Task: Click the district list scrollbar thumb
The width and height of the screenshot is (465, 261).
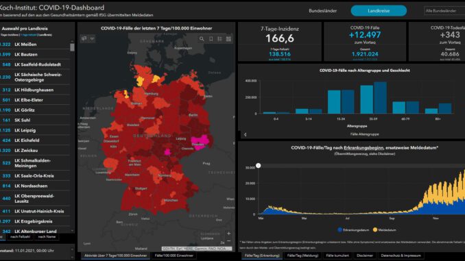Action: pos(72,47)
